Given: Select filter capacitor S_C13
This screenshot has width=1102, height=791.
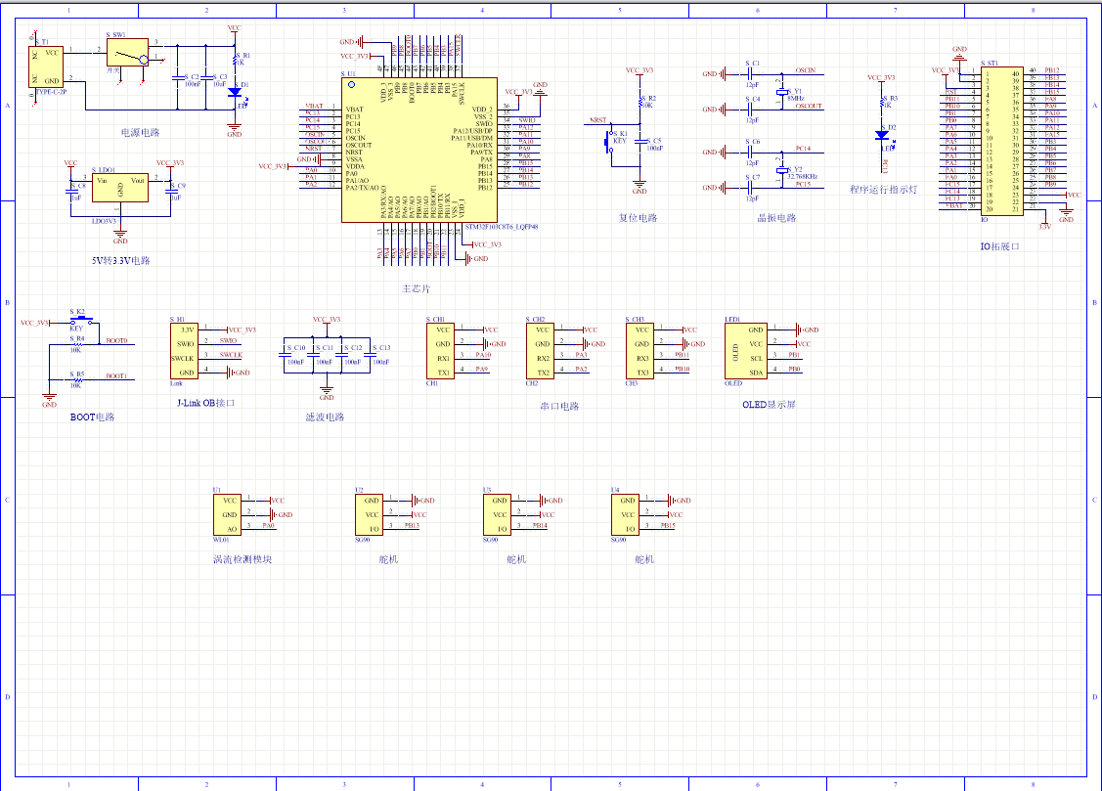Looking at the screenshot, I should coord(370,355).
